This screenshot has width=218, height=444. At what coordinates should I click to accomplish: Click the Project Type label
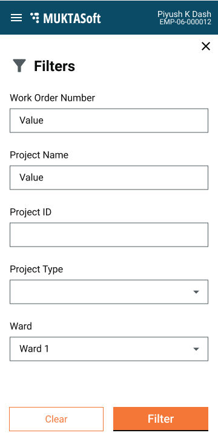click(x=36, y=269)
